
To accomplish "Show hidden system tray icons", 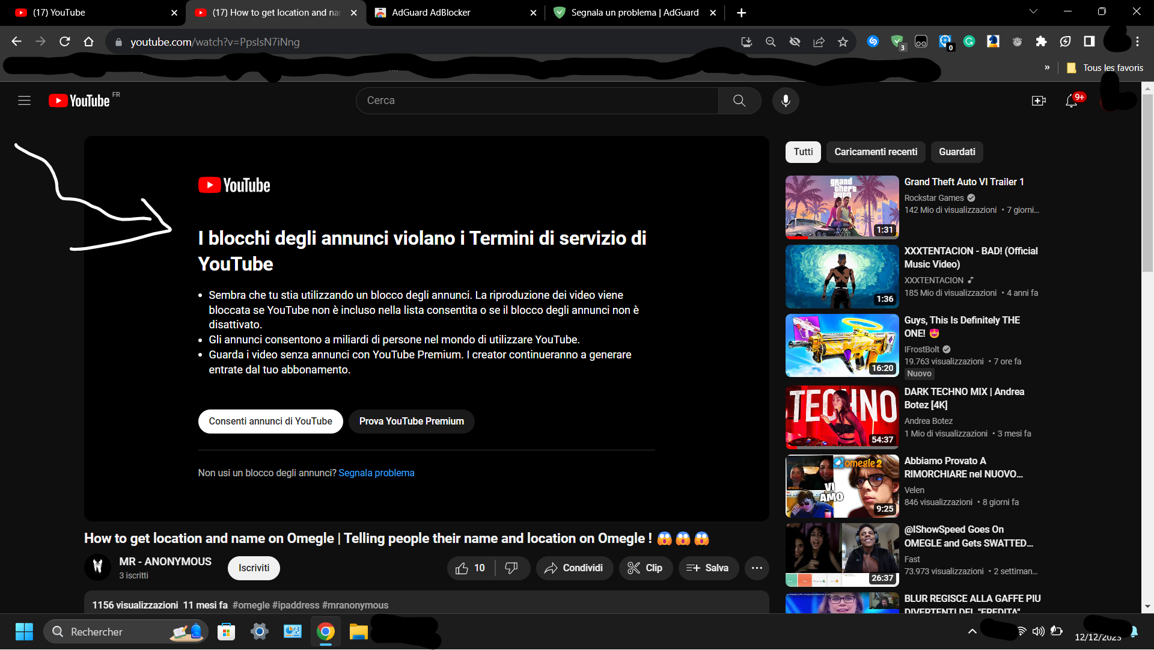I will 972,631.
